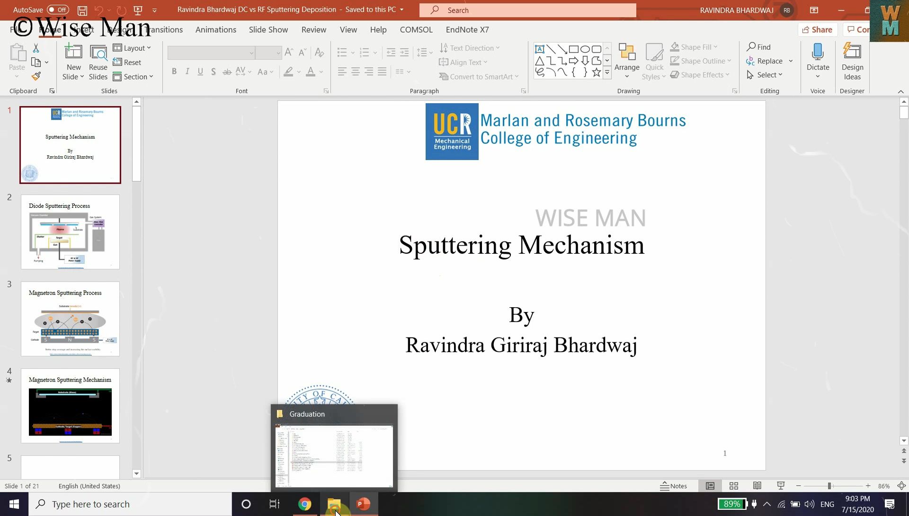
Task: Center-align the paragraph text
Action: pos(356,71)
